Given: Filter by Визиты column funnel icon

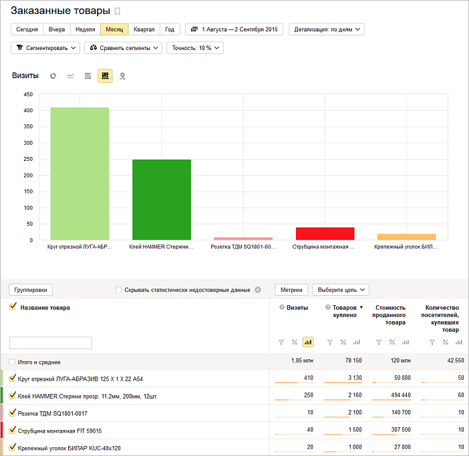Looking at the screenshot, I should coord(281,342).
